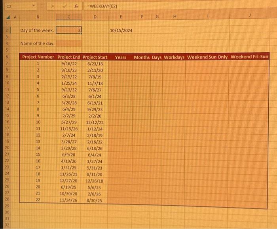Viewport: 277px width, 229px height.
Task: Click the 'Weekend Sun Only' header cell
Action: click(207, 57)
